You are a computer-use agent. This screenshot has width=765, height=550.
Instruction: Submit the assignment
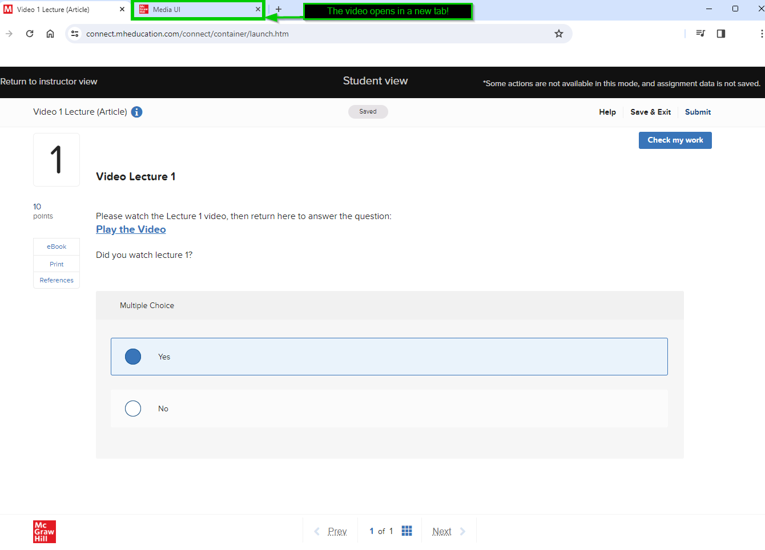[698, 112]
